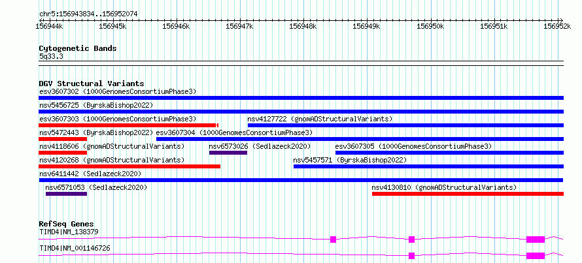
Task: Click the blue bar under nsv5456725
Action: tap(301, 112)
